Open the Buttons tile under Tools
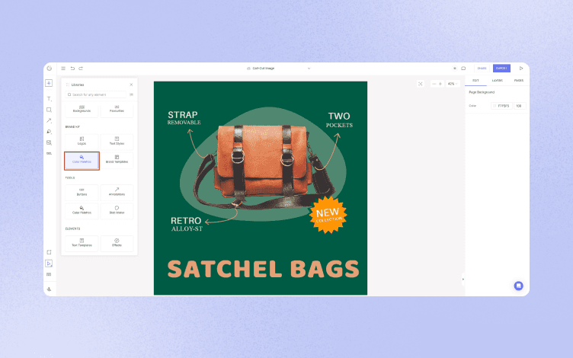This screenshot has height=358, width=573. (x=82, y=192)
